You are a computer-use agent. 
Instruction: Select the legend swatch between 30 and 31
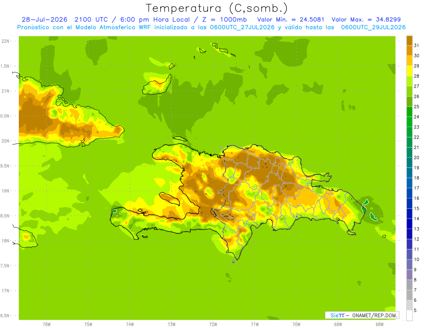point(409,50)
